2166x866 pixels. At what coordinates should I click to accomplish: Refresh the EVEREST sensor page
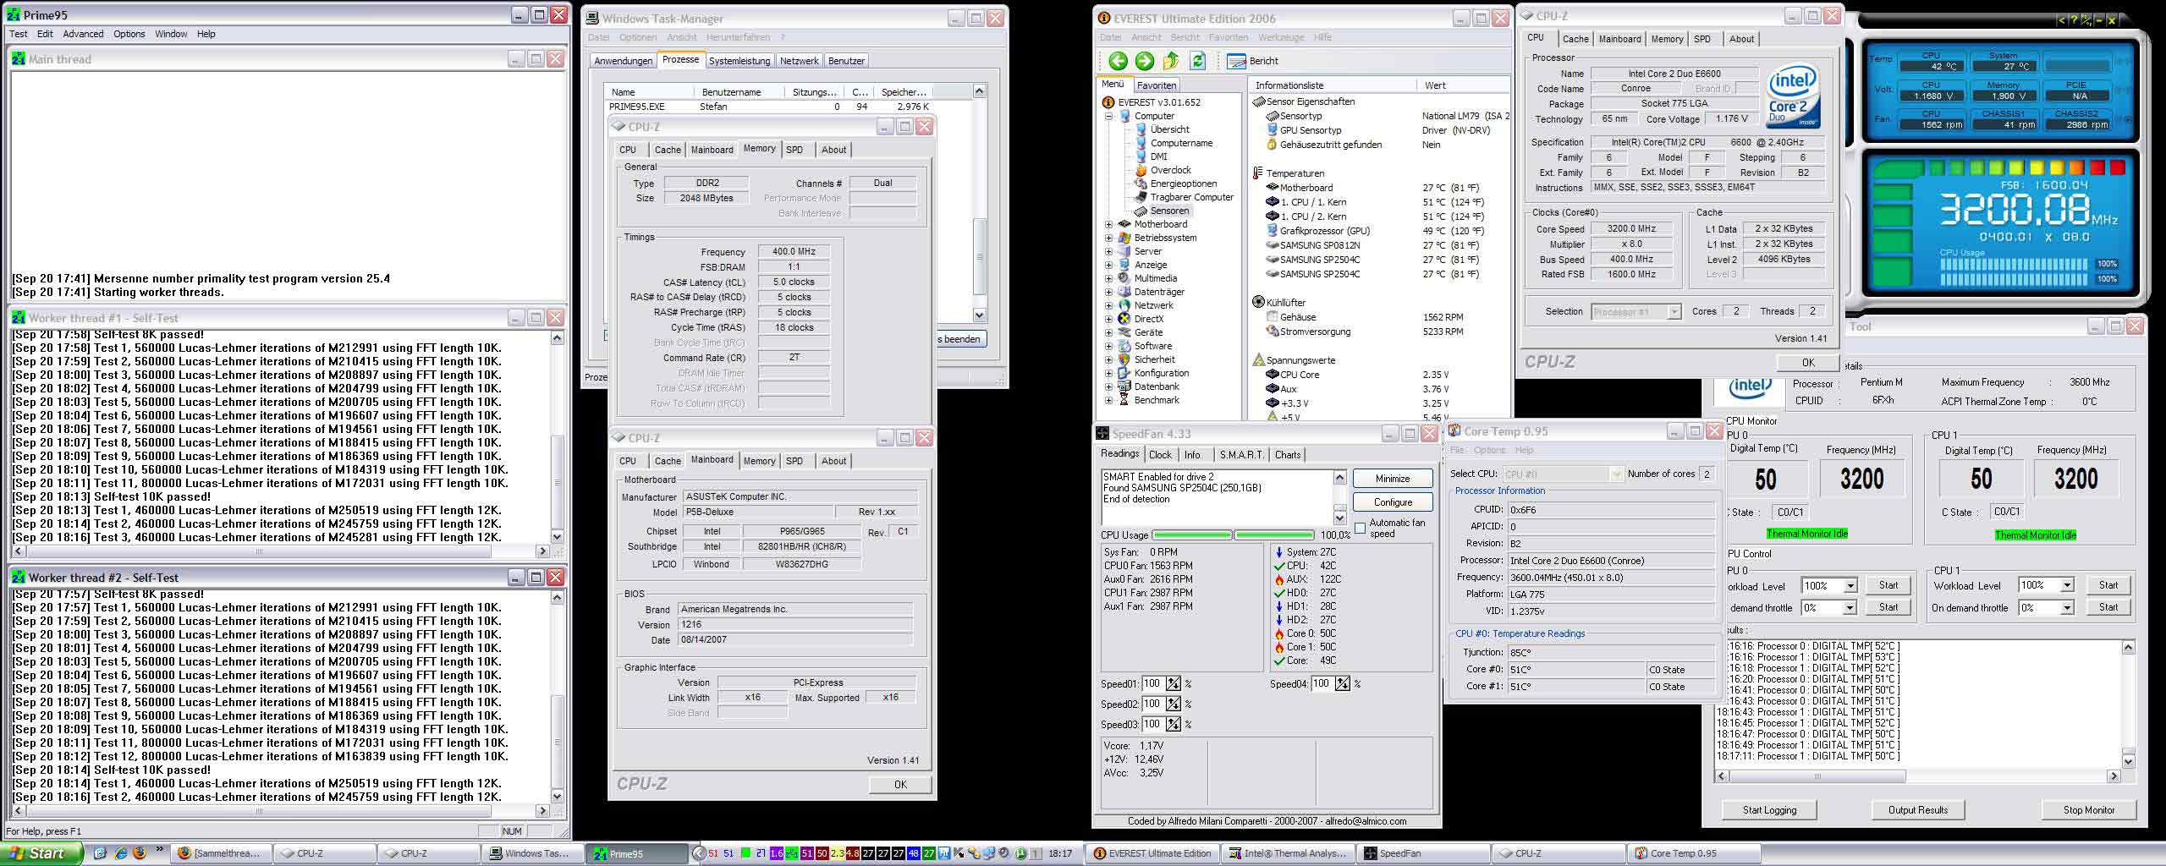[x=1198, y=61]
